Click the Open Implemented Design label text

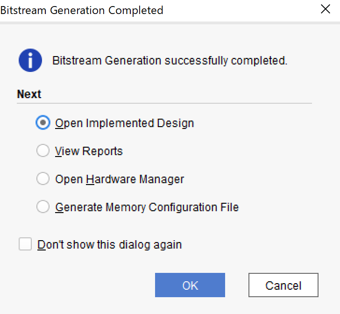coord(124,123)
